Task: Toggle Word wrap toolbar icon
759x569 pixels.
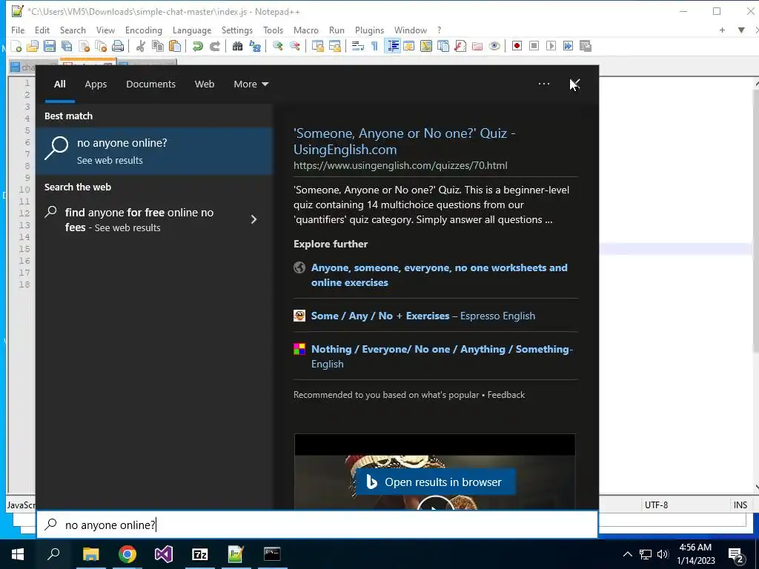Action: click(358, 46)
